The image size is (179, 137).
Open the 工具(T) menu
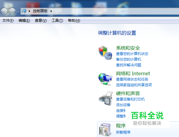[x=57, y=21]
